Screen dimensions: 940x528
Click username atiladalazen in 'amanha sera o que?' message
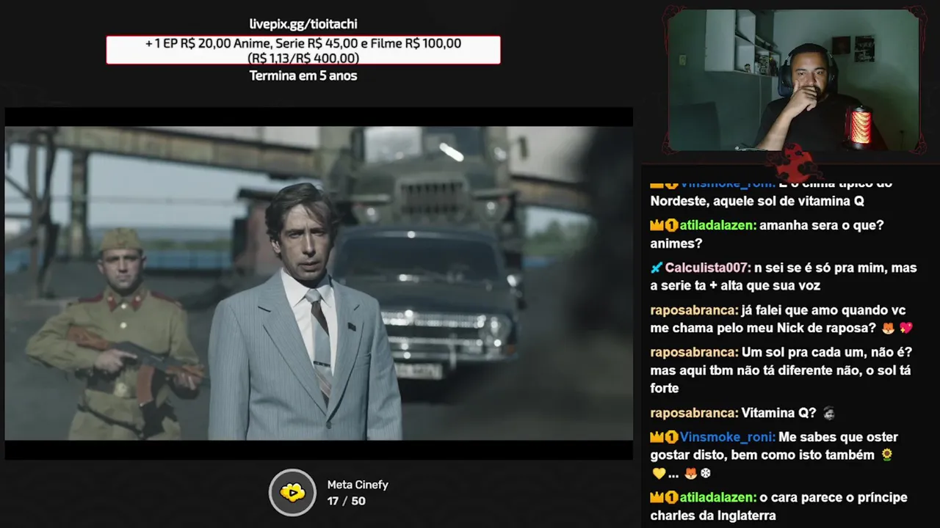click(716, 226)
